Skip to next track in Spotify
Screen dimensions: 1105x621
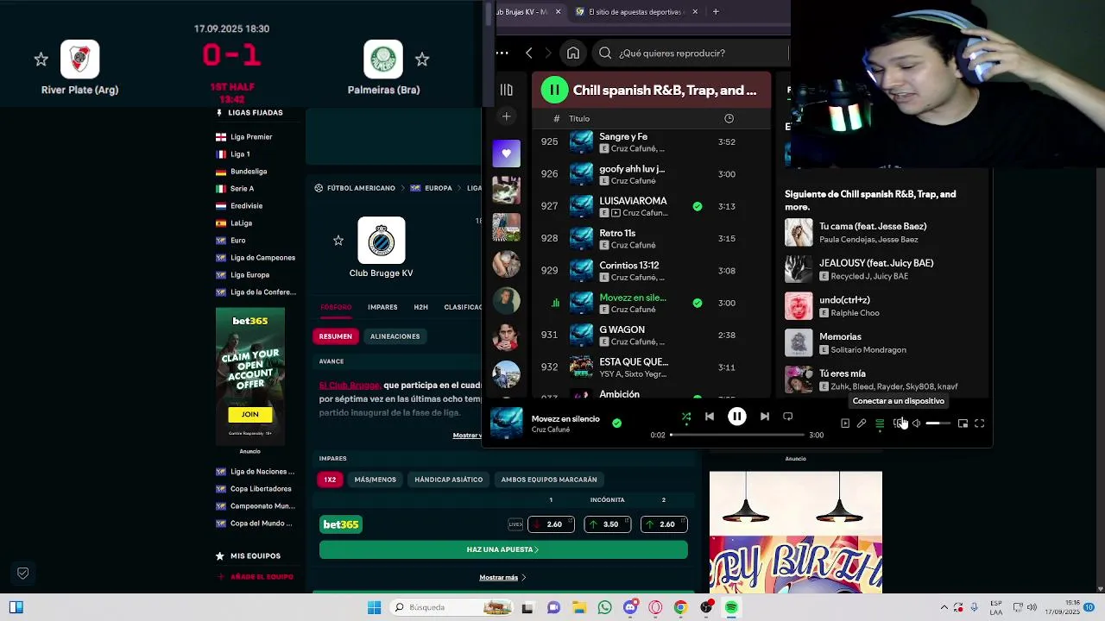click(x=765, y=417)
